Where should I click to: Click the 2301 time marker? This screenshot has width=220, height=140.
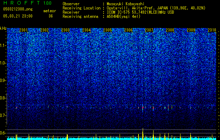tap(23, 30)
